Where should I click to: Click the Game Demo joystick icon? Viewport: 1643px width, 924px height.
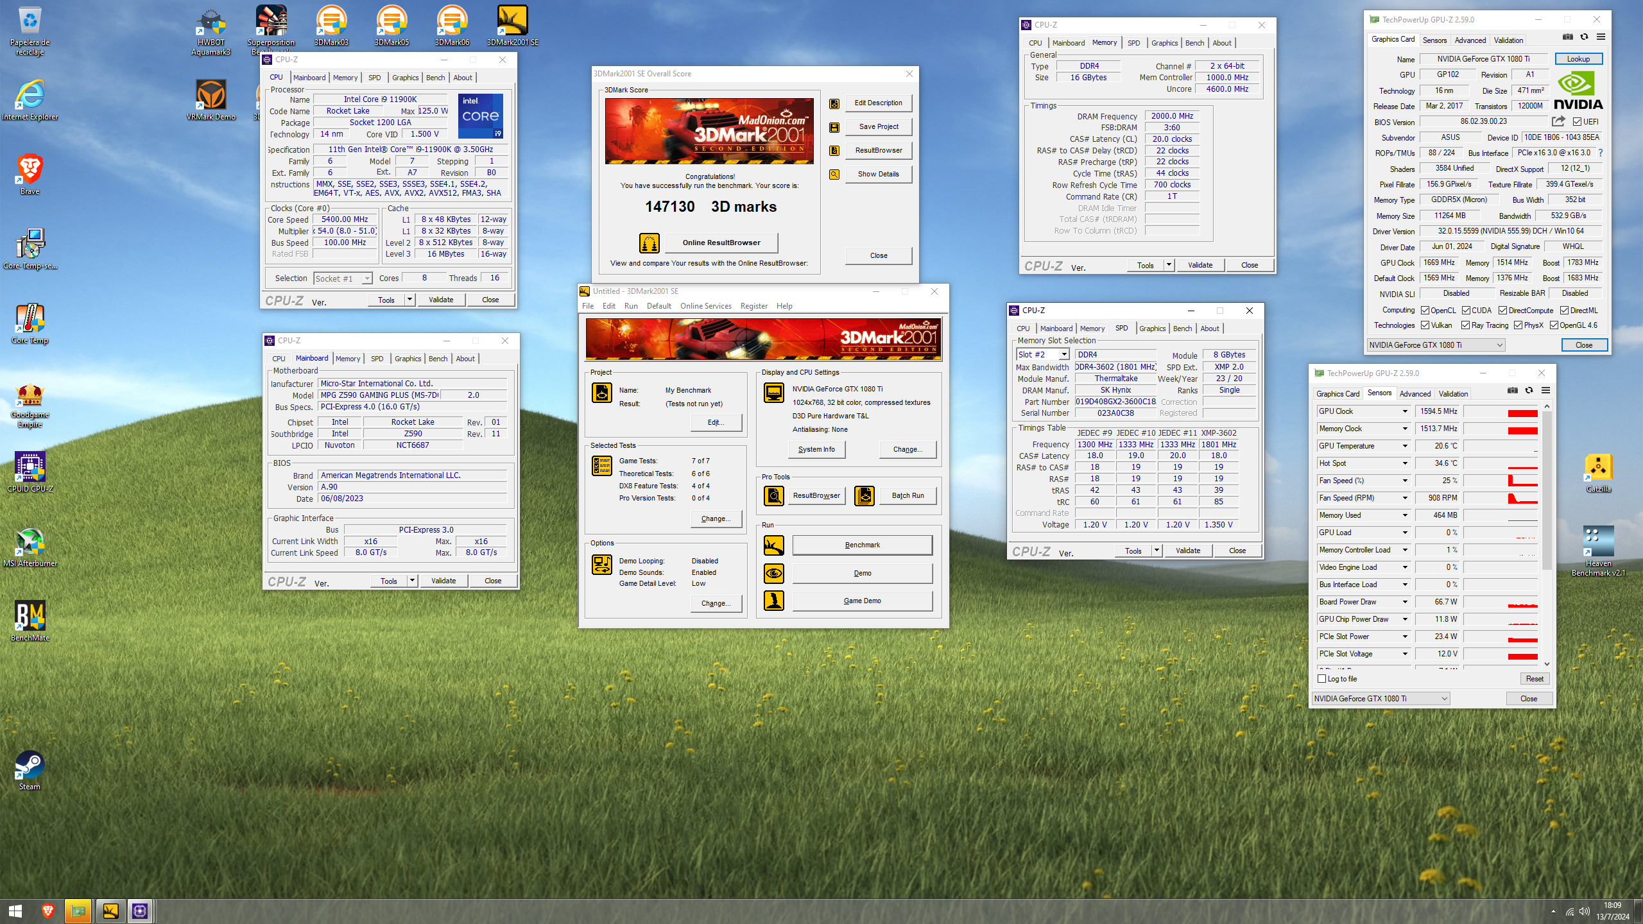774,601
